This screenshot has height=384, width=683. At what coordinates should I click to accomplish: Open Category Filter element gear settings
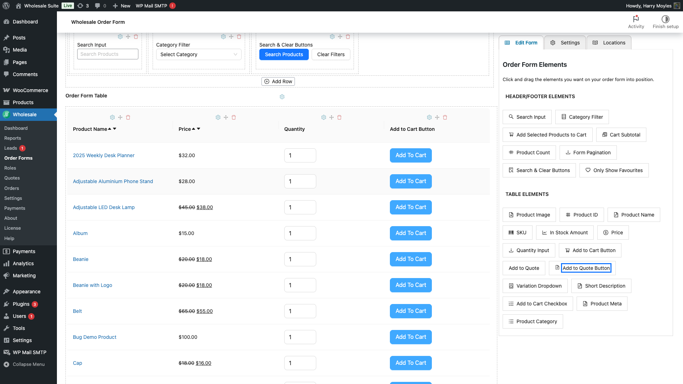pos(223,37)
